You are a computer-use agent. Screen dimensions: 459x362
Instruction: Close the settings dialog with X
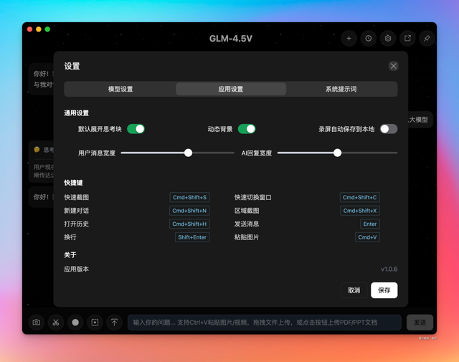click(394, 66)
